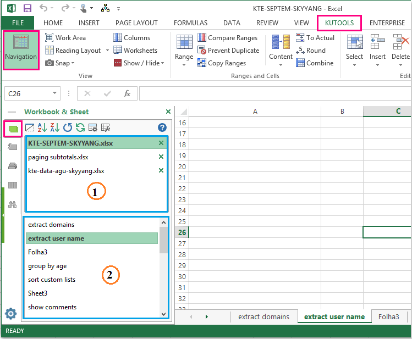This screenshot has width=412, height=339.
Task: Open the navigation settings gear icon
Action: point(11,314)
